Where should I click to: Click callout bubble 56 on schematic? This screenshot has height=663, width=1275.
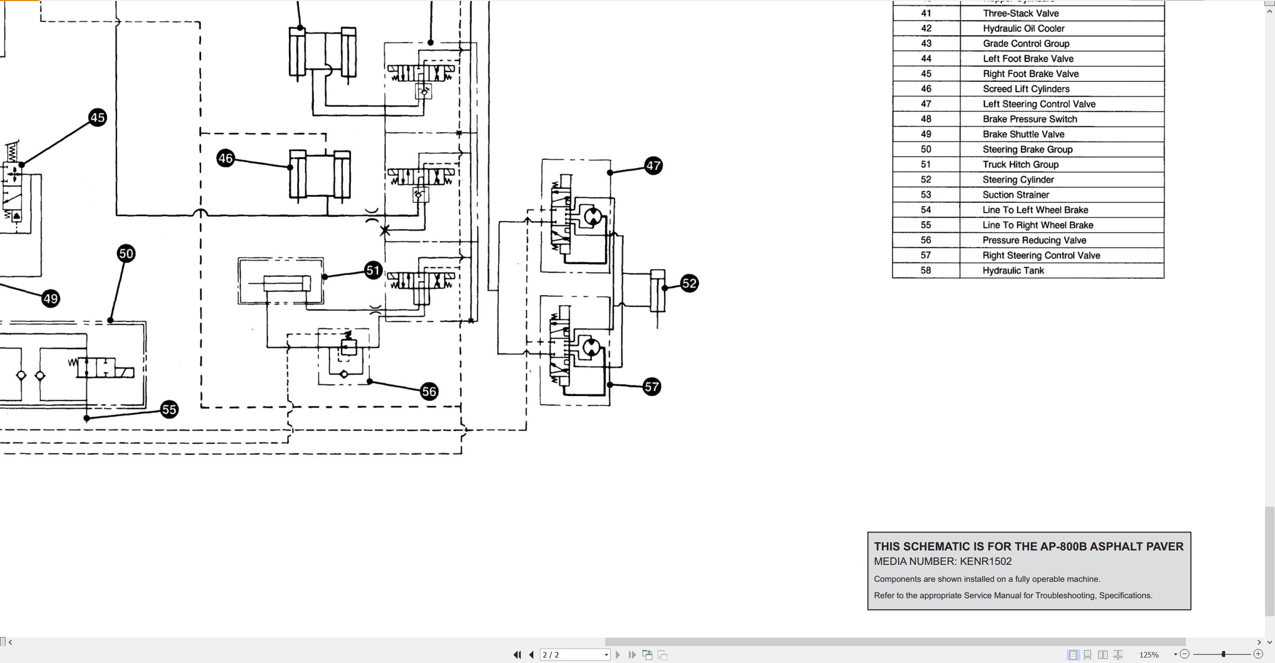429,392
